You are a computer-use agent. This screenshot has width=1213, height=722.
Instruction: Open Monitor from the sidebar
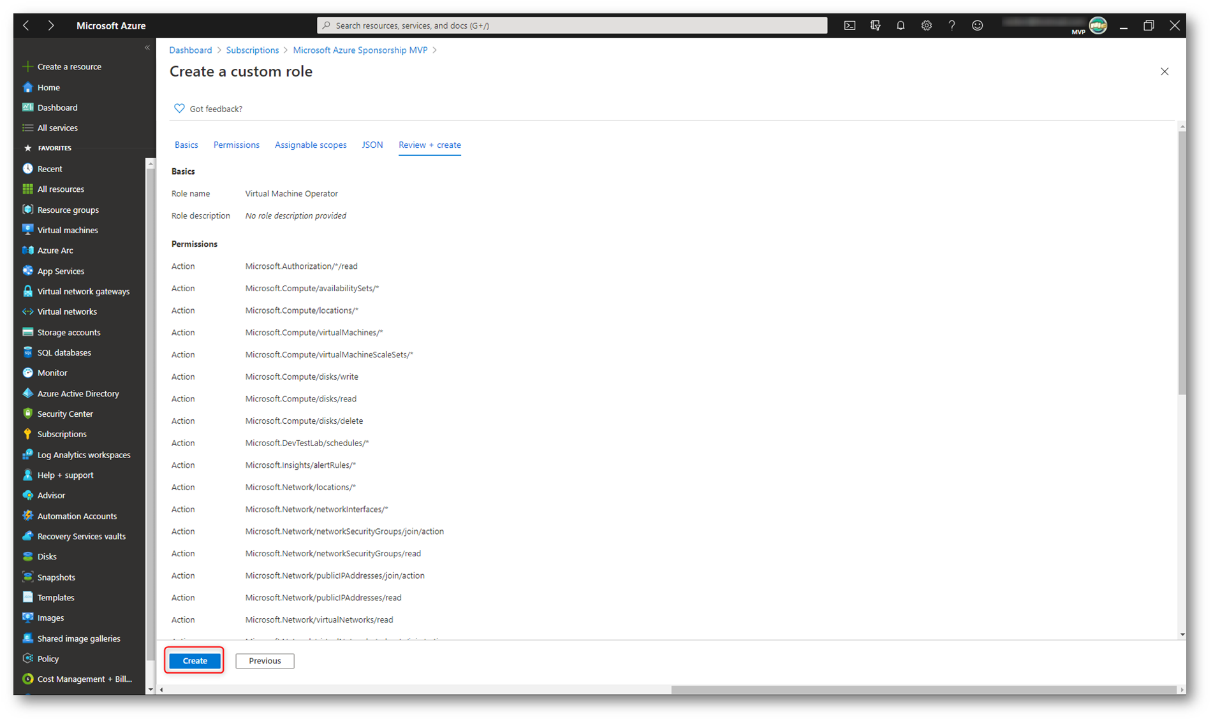click(52, 373)
